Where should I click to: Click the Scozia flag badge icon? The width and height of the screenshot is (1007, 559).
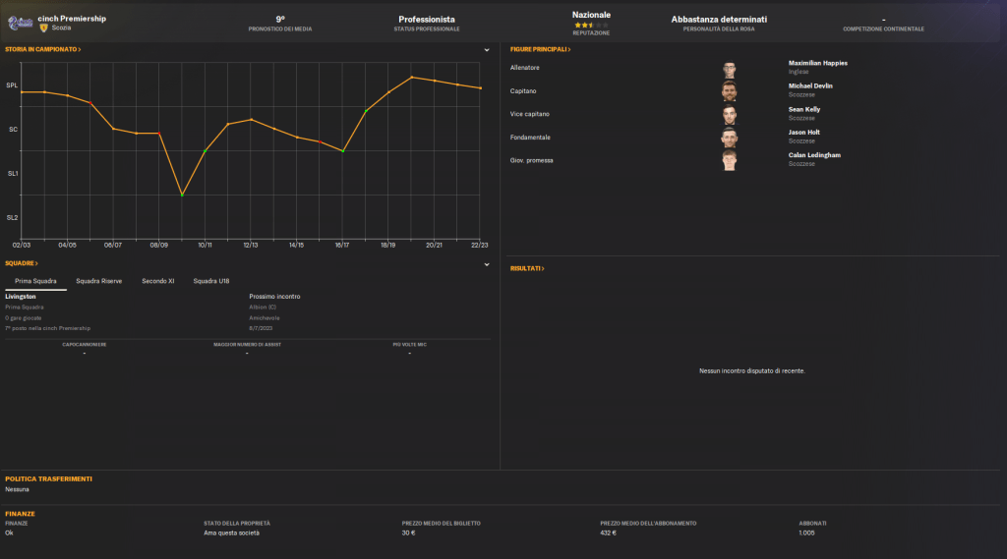(43, 28)
